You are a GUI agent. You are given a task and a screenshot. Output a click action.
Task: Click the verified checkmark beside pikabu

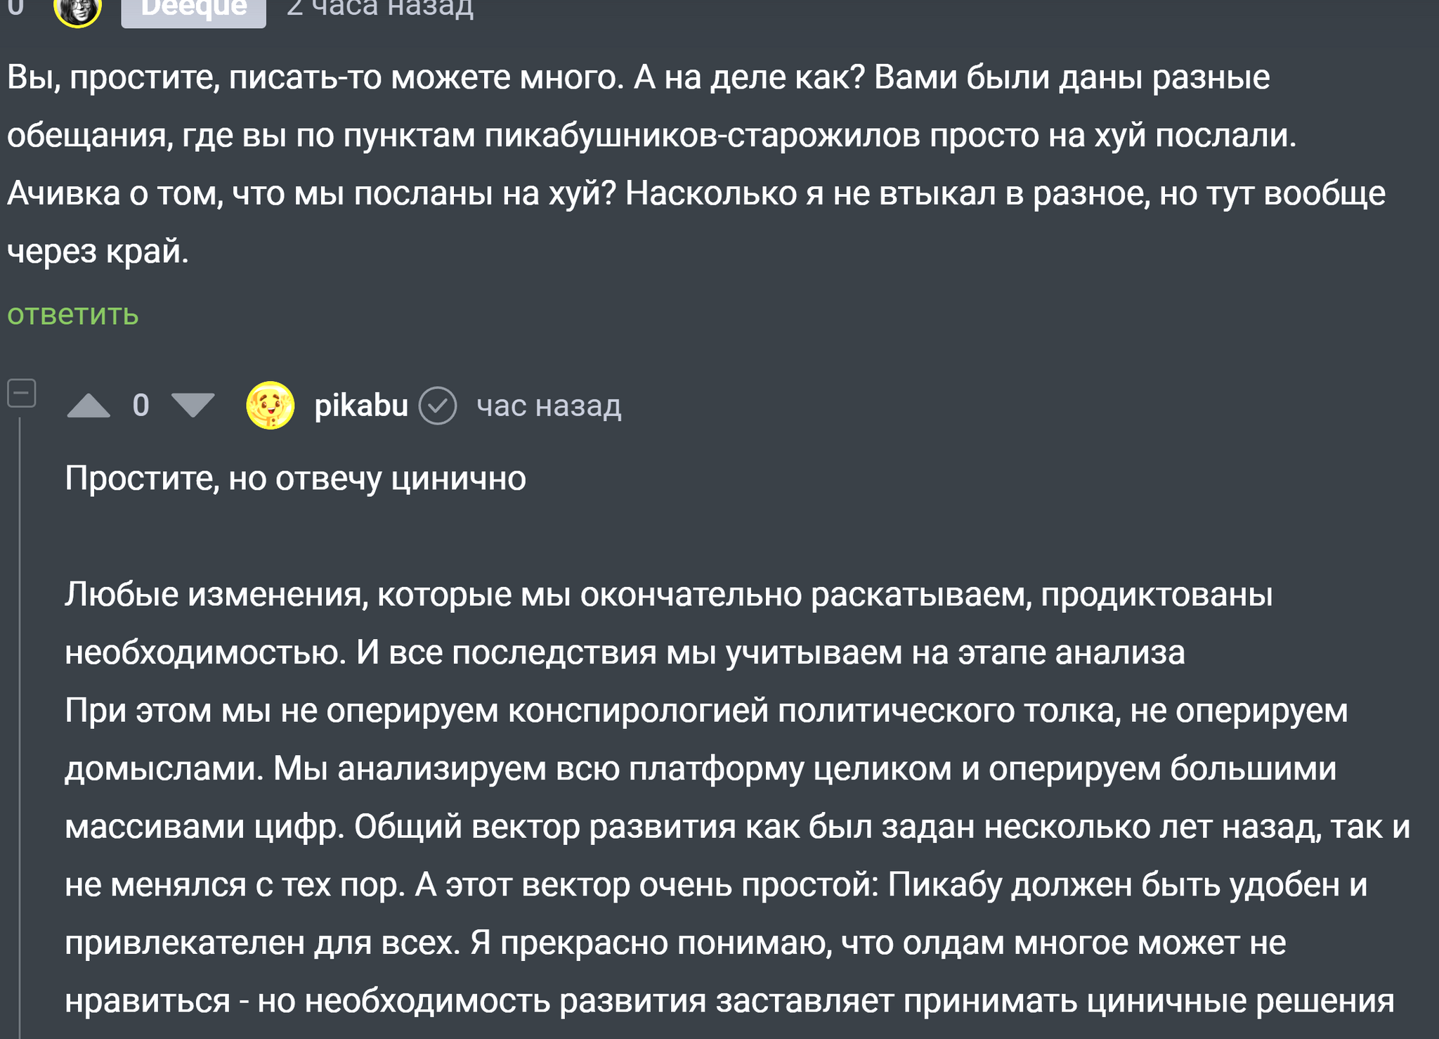coord(438,406)
